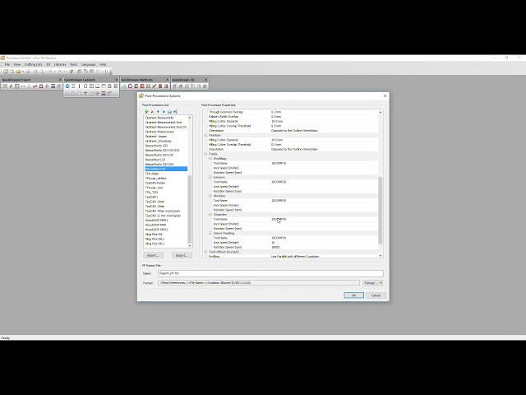This screenshot has width=526, height=395.
Task: Collapse the Chamfer subsection
Action: pos(210,214)
